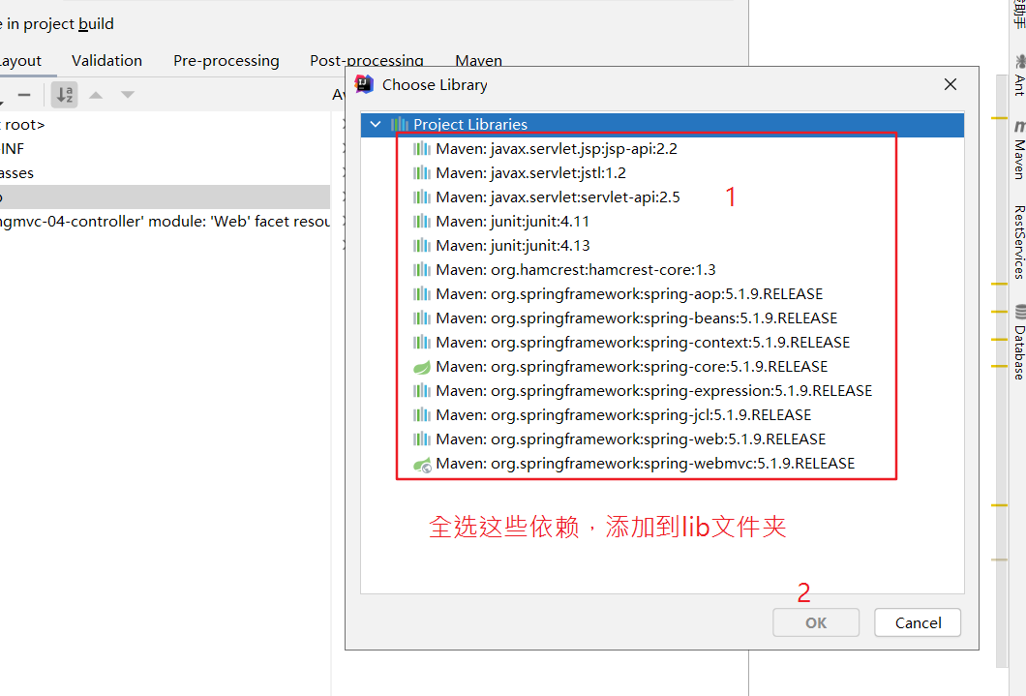Click the library icon beside spring-beans

(x=422, y=318)
